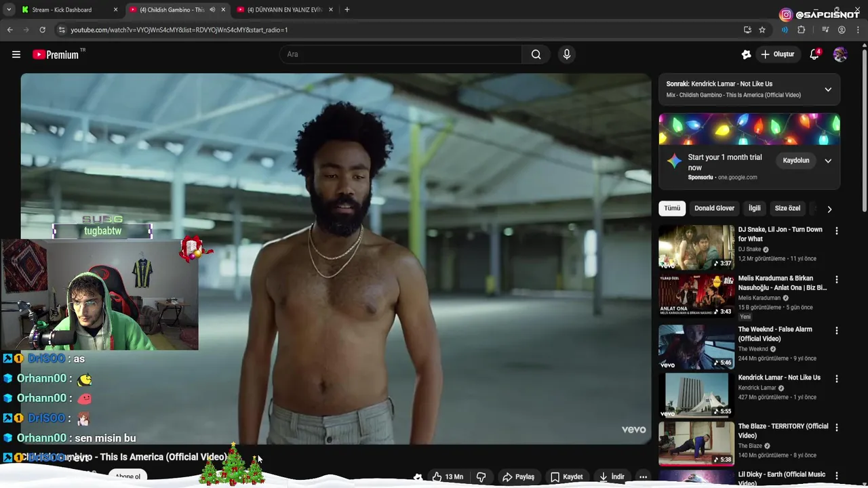Open the browser extensions puzzle icon

coord(802,30)
